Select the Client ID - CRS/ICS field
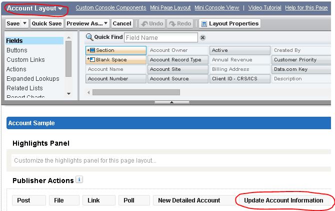Viewport: 335px width, 211px height. pyautogui.click(x=240, y=79)
